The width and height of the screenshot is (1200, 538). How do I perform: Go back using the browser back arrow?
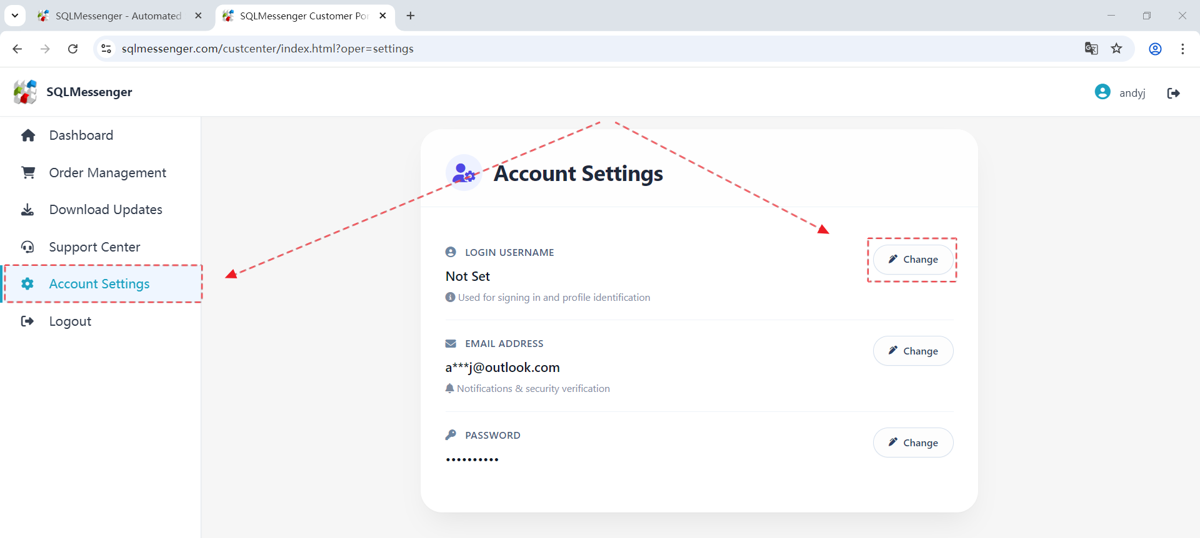[x=17, y=49]
